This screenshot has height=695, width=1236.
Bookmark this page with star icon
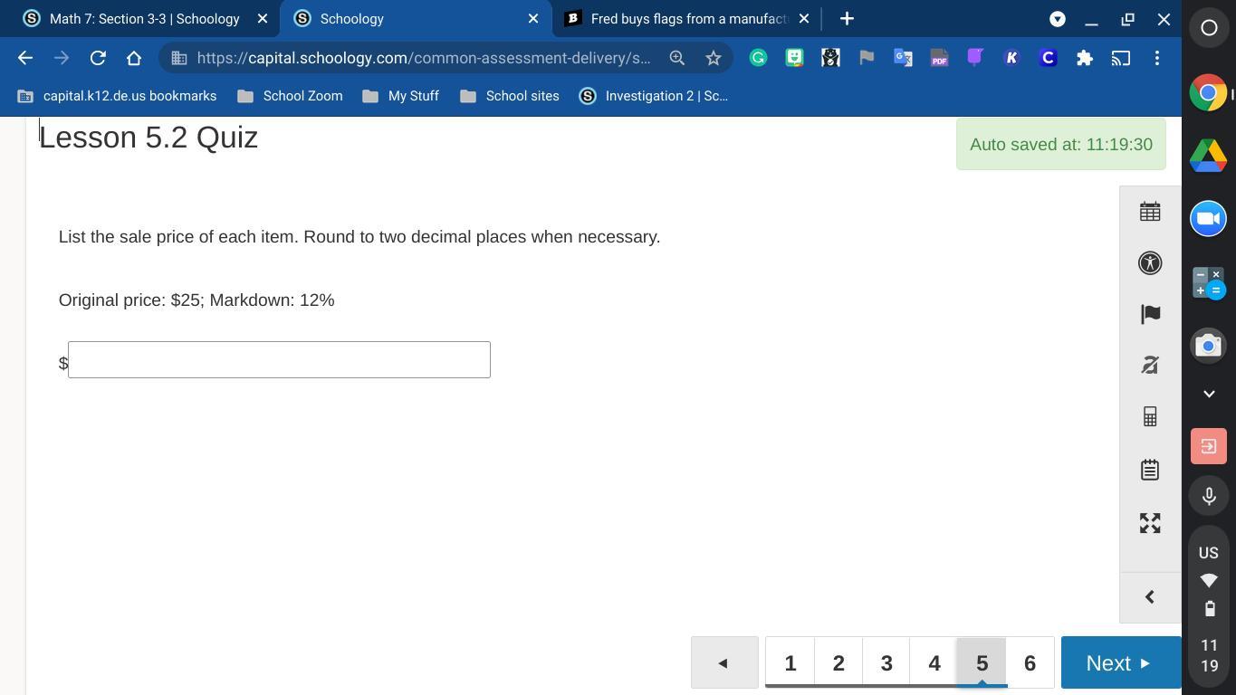click(714, 58)
